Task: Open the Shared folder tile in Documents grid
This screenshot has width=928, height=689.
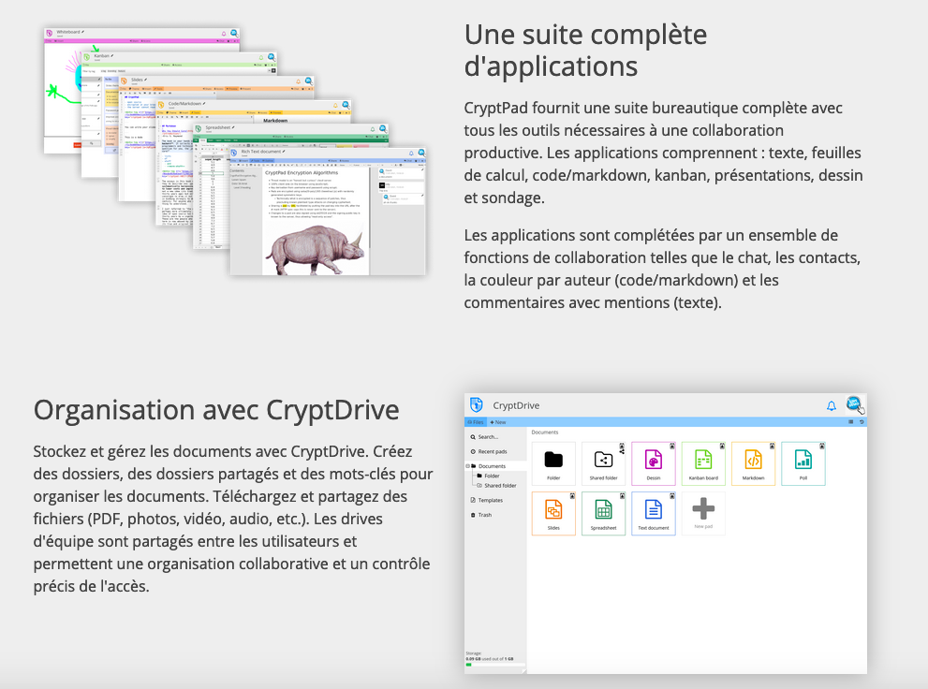Action: click(603, 463)
